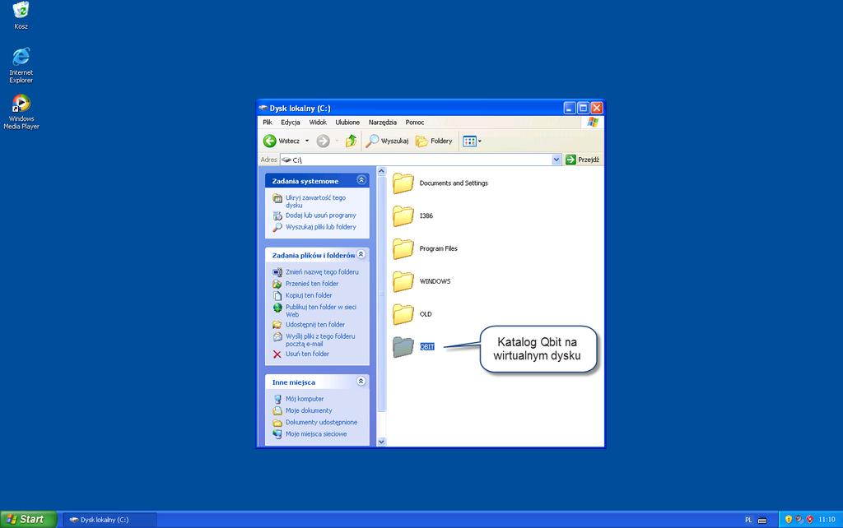Click the globe icon for Publikuj
The height and width of the screenshot is (528, 843).
click(277, 308)
